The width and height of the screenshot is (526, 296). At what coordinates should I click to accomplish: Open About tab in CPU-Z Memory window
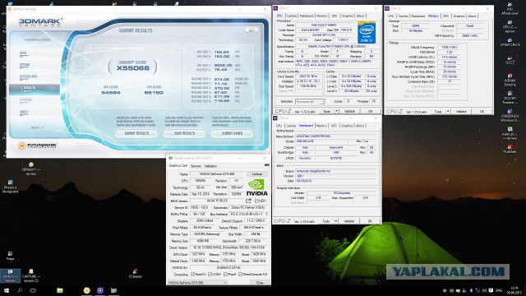472,16
